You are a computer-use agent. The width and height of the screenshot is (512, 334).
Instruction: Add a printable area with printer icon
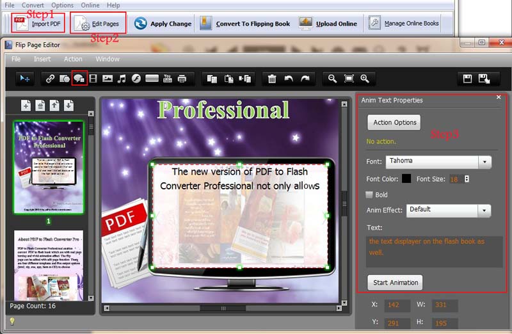pyautogui.click(x=182, y=79)
